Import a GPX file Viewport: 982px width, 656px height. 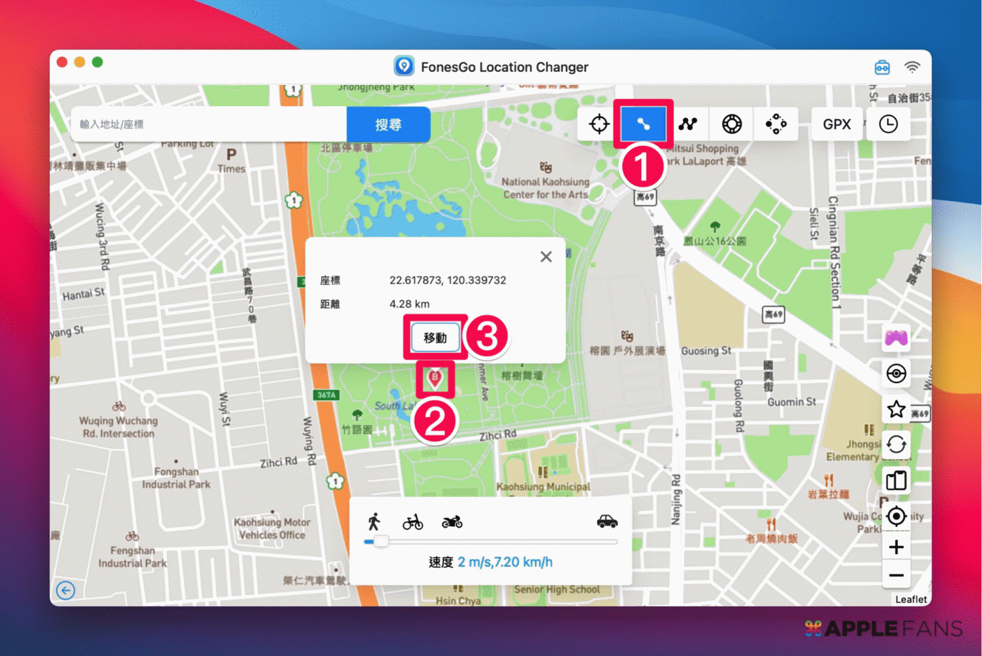click(x=836, y=124)
